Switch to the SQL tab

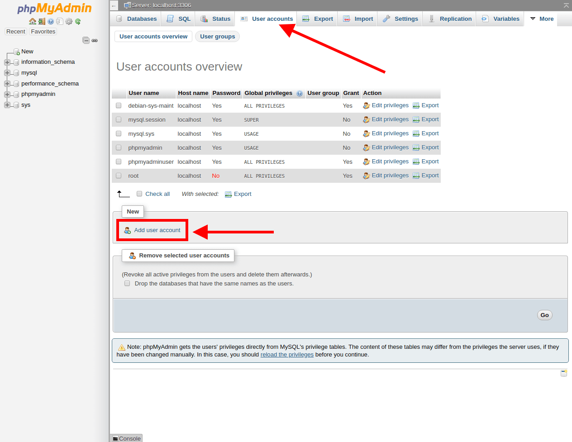pos(178,19)
